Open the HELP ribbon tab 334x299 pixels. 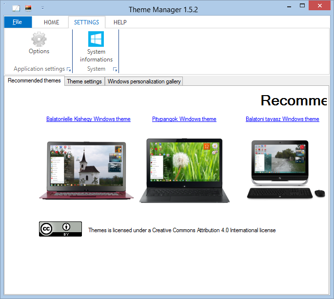tap(120, 22)
